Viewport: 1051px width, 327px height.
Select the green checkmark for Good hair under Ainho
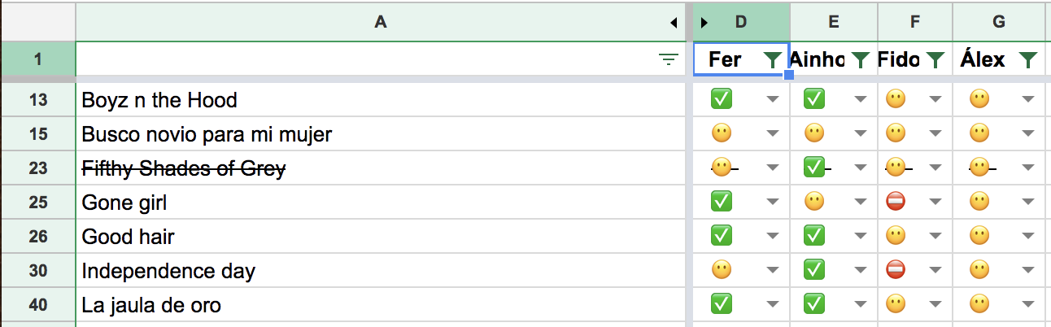[814, 236]
